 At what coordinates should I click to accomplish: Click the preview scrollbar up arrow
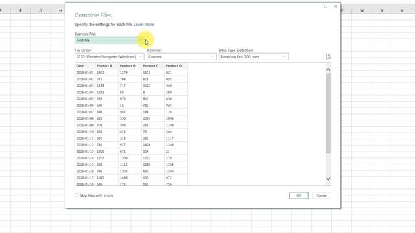328,69
